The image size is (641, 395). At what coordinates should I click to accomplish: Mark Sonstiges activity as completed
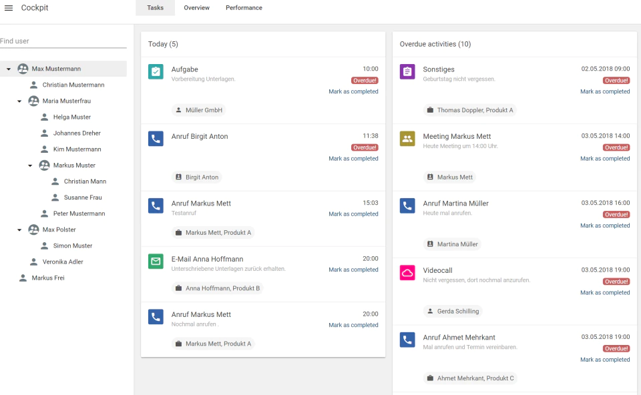point(605,91)
